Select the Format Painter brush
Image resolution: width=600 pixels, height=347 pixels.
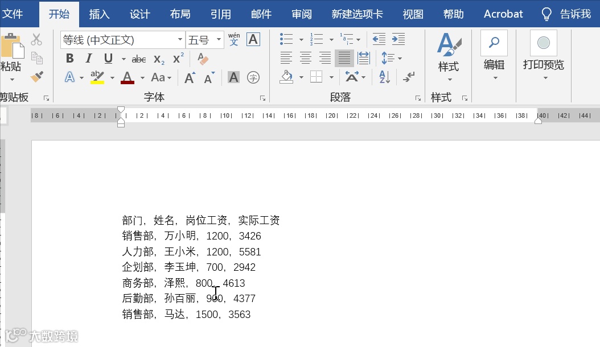[37, 77]
